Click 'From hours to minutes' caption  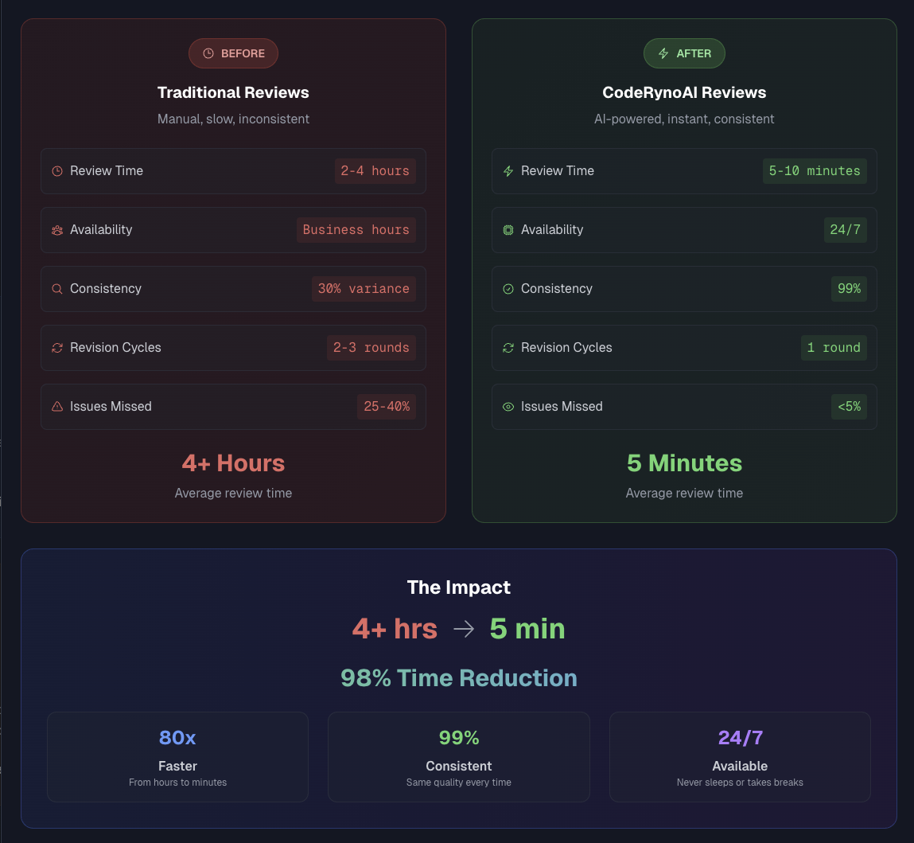pos(177,783)
